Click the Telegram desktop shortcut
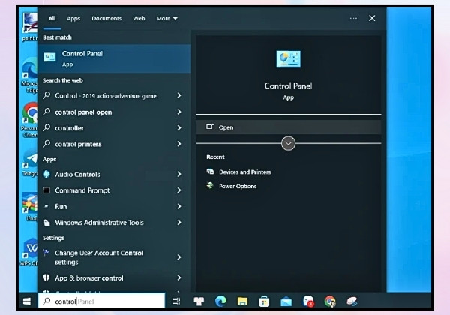 (30, 164)
